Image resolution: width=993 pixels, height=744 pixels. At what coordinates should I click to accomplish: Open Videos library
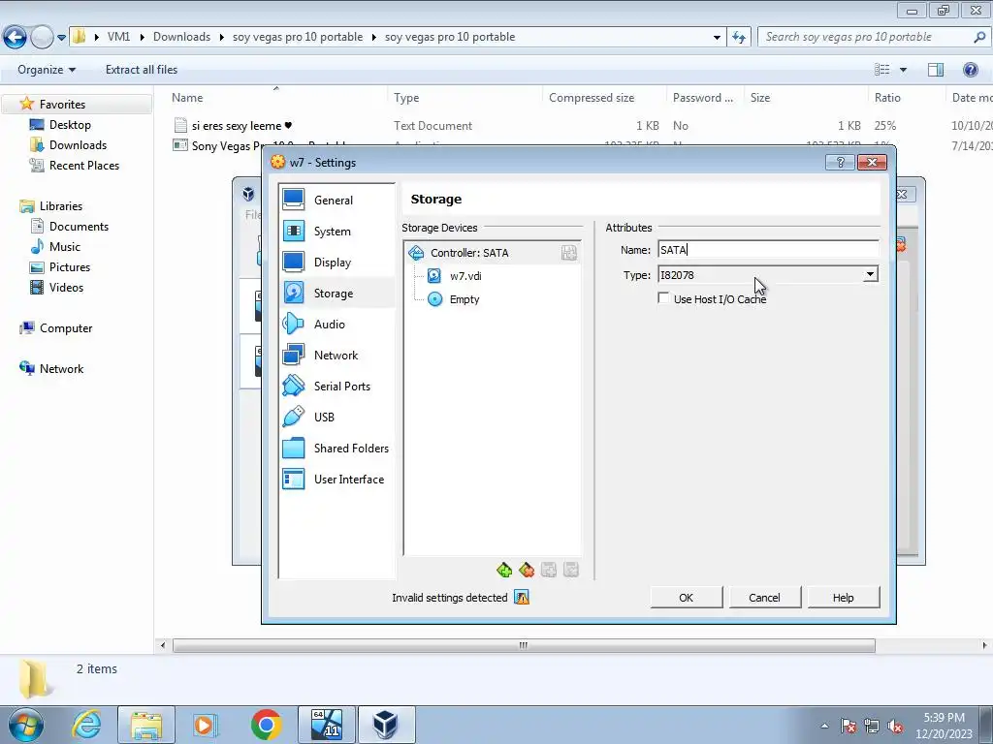click(x=66, y=287)
